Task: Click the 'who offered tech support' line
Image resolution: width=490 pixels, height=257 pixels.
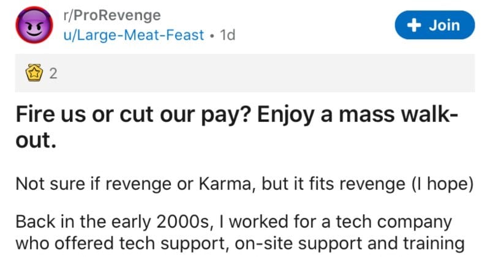Action: point(239,244)
